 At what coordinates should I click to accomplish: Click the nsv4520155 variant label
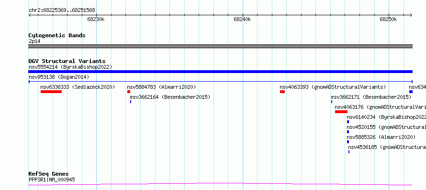point(386,127)
